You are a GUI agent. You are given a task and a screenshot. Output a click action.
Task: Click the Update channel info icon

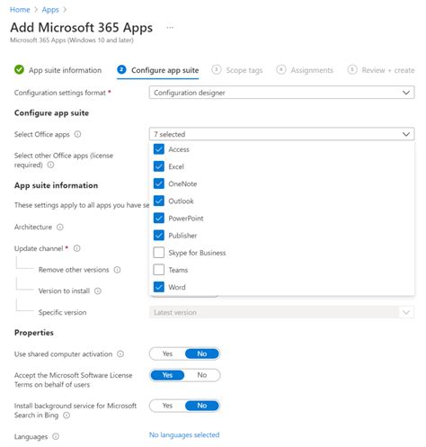[77, 248]
